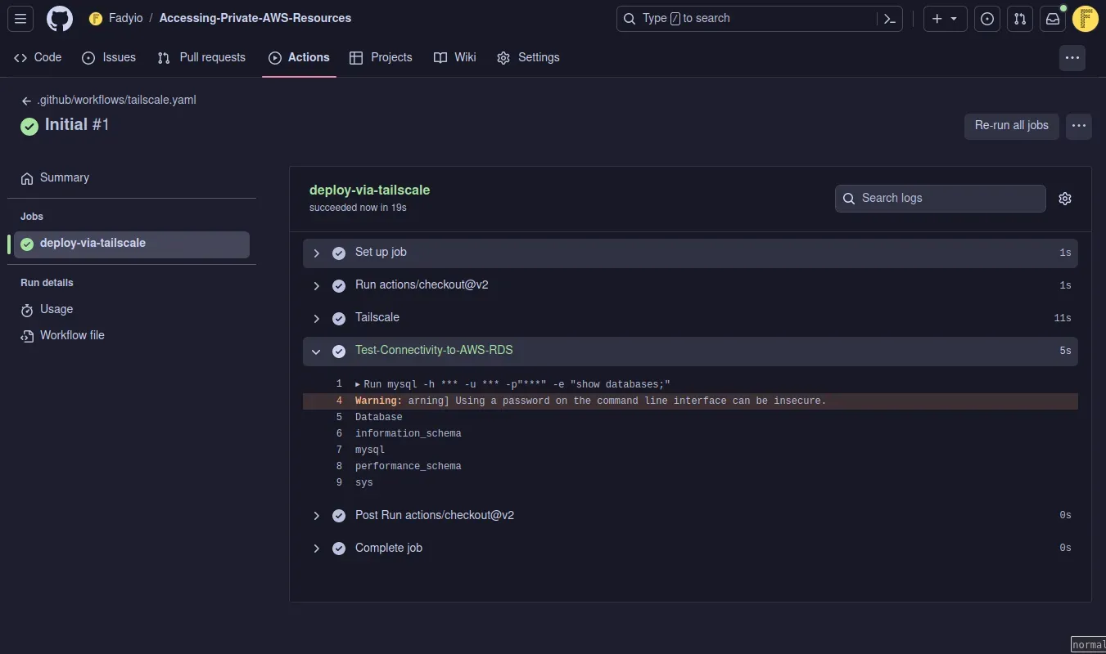Open the create new dropdown
The height and width of the screenshot is (654, 1106).
pos(945,19)
